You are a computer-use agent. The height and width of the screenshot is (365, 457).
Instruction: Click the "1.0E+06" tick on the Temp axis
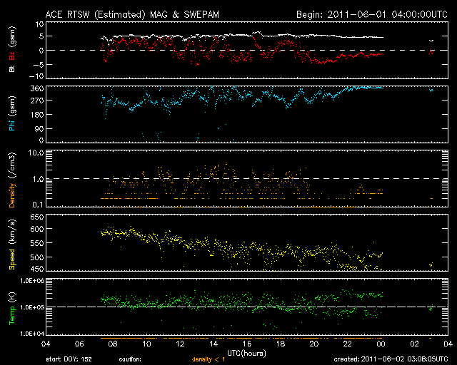(32, 281)
